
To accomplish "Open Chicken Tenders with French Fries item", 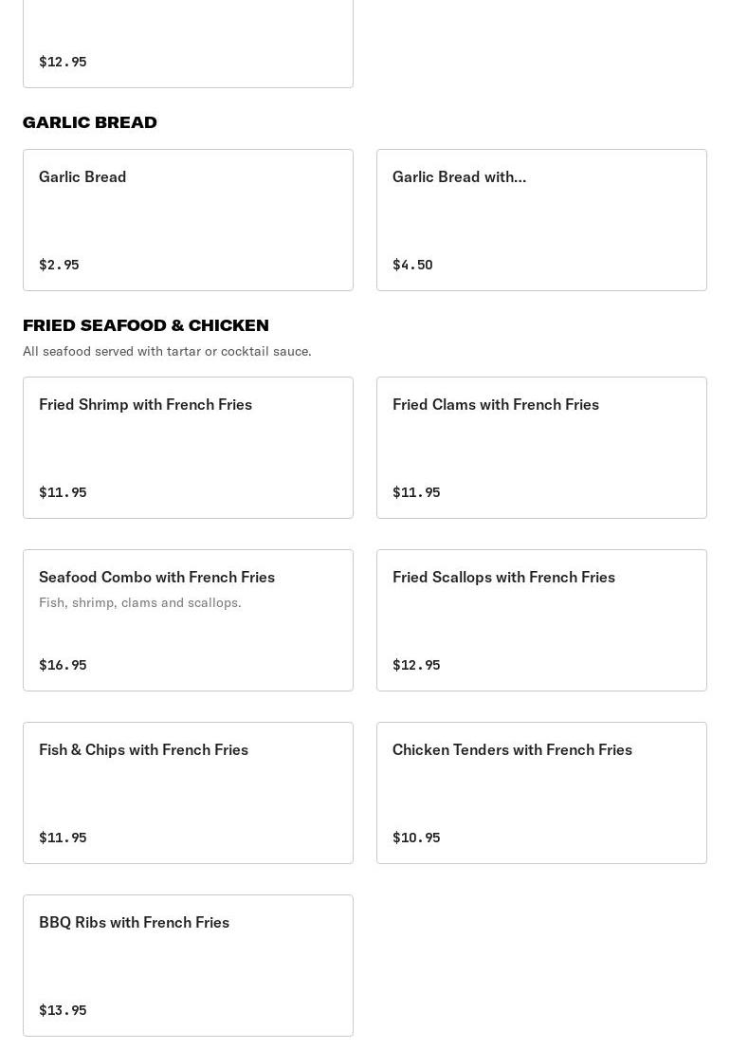I will point(541,792).
